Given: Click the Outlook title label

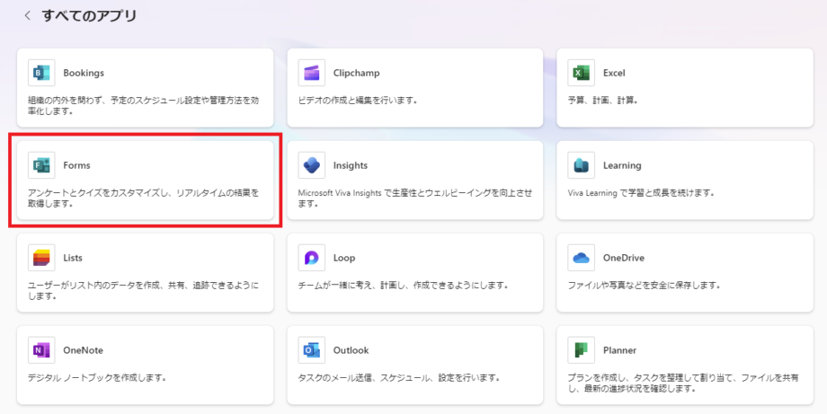Looking at the screenshot, I should point(351,350).
